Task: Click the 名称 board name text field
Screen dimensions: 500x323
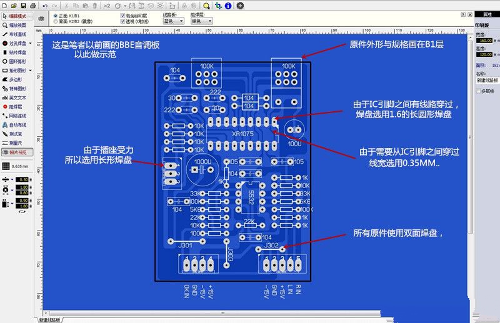Action: (x=487, y=81)
